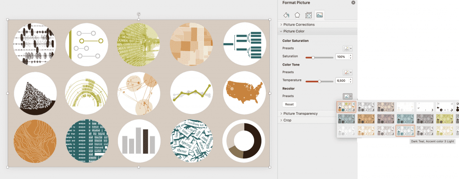This screenshot has width=459, height=179.
Task: Open the Effects pentagon tab icon
Action: click(x=298, y=15)
